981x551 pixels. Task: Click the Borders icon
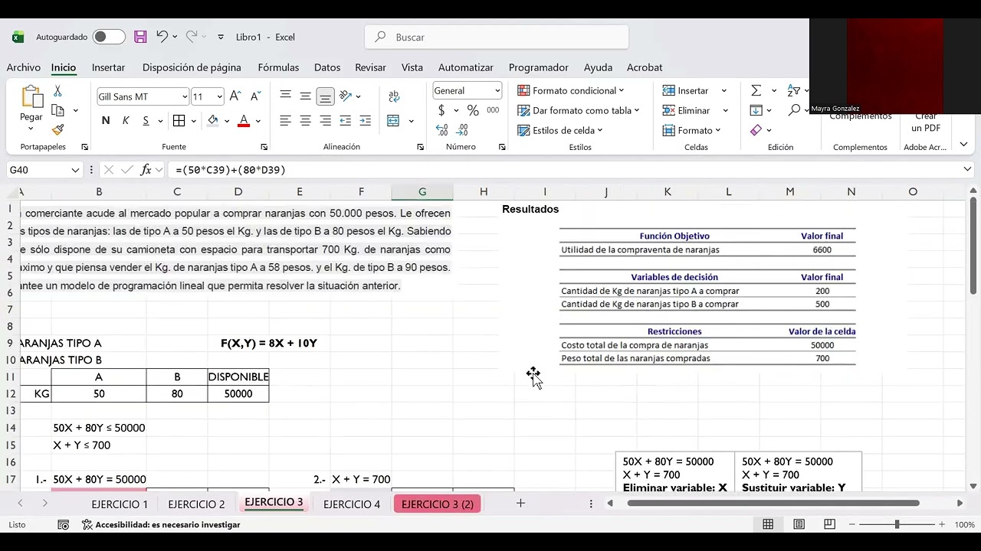(179, 121)
